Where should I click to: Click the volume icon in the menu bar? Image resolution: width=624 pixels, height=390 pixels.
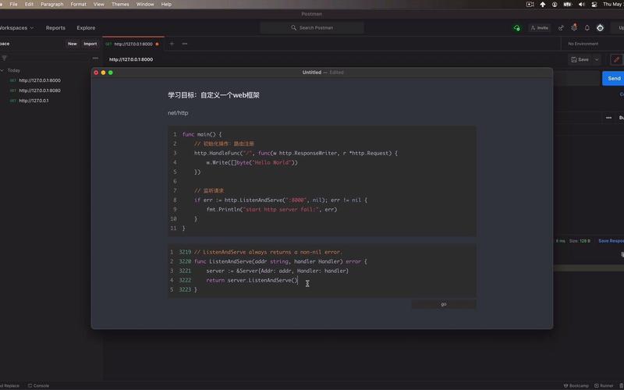[x=581, y=5]
